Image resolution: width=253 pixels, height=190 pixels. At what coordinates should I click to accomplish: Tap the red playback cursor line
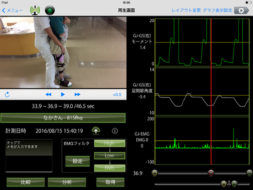[x=211, y=92]
